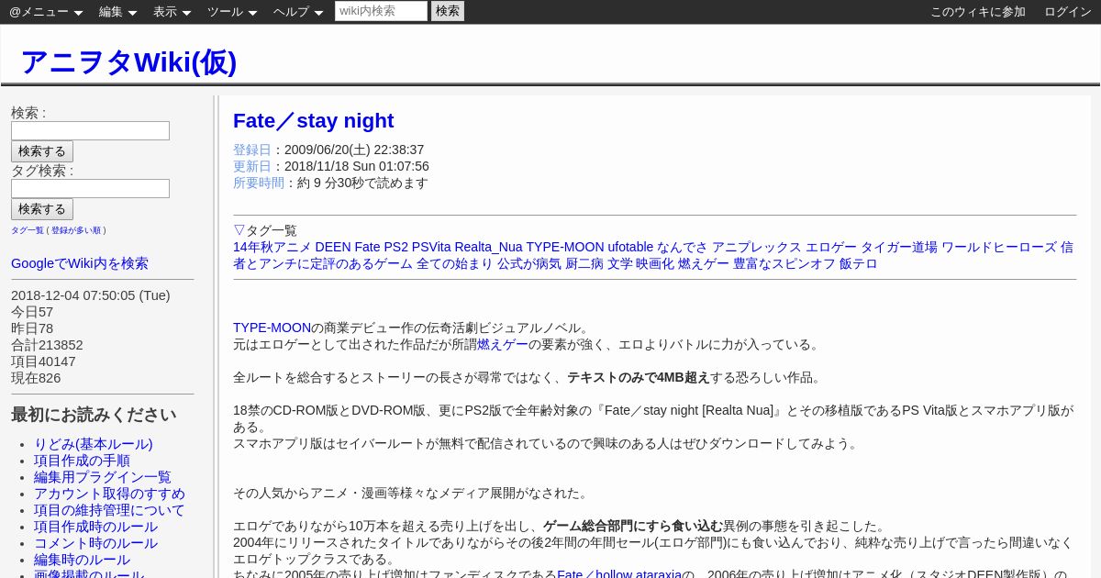Open the 編集 dropdown menu
The width and height of the screenshot is (1101, 578).
point(117,12)
